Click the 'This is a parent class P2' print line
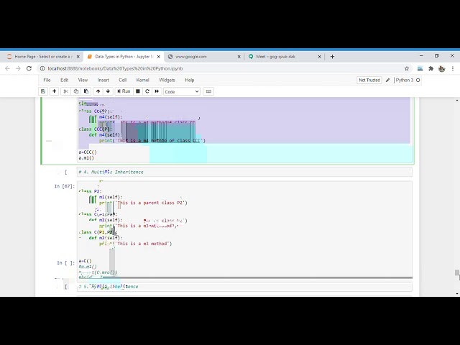This screenshot has height=345, width=460. pos(143,203)
